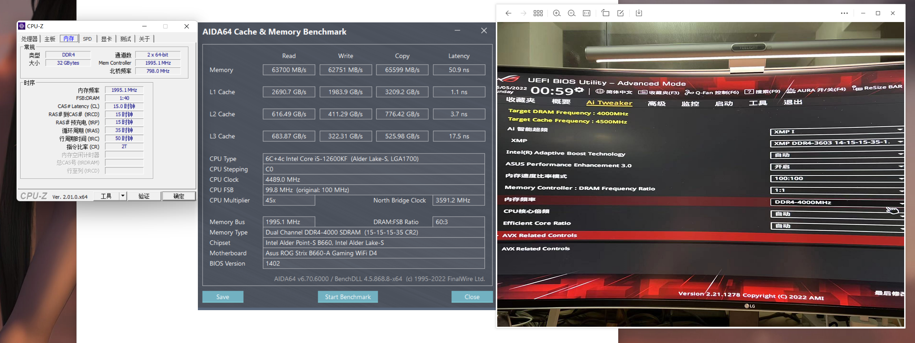Click the Latency column header in AIDA64
The width and height of the screenshot is (915, 343).
point(459,56)
